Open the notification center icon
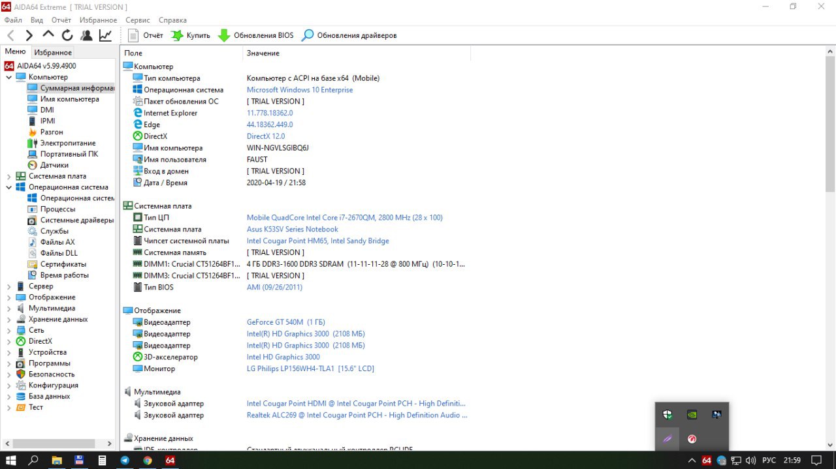 coord(816,460)
